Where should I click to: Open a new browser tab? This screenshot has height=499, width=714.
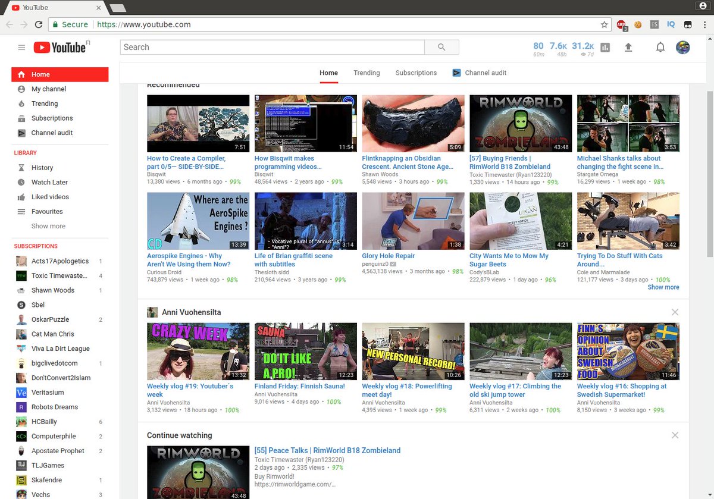pos(118,8)
